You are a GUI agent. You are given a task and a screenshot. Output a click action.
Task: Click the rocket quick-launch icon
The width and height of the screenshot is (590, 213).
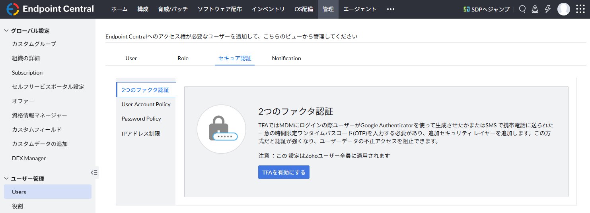(x=535, y=9)
